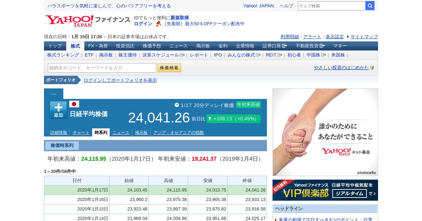Open the サイトマップ link

364,36
